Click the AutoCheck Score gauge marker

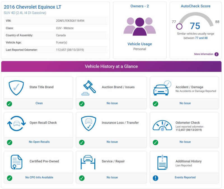[x=179, y=27]
